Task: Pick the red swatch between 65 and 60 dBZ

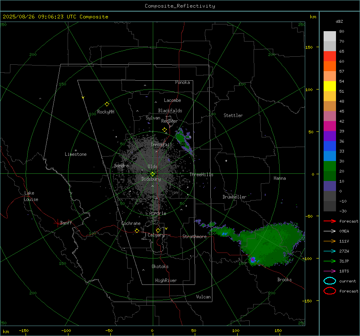Action: [330, 56]
